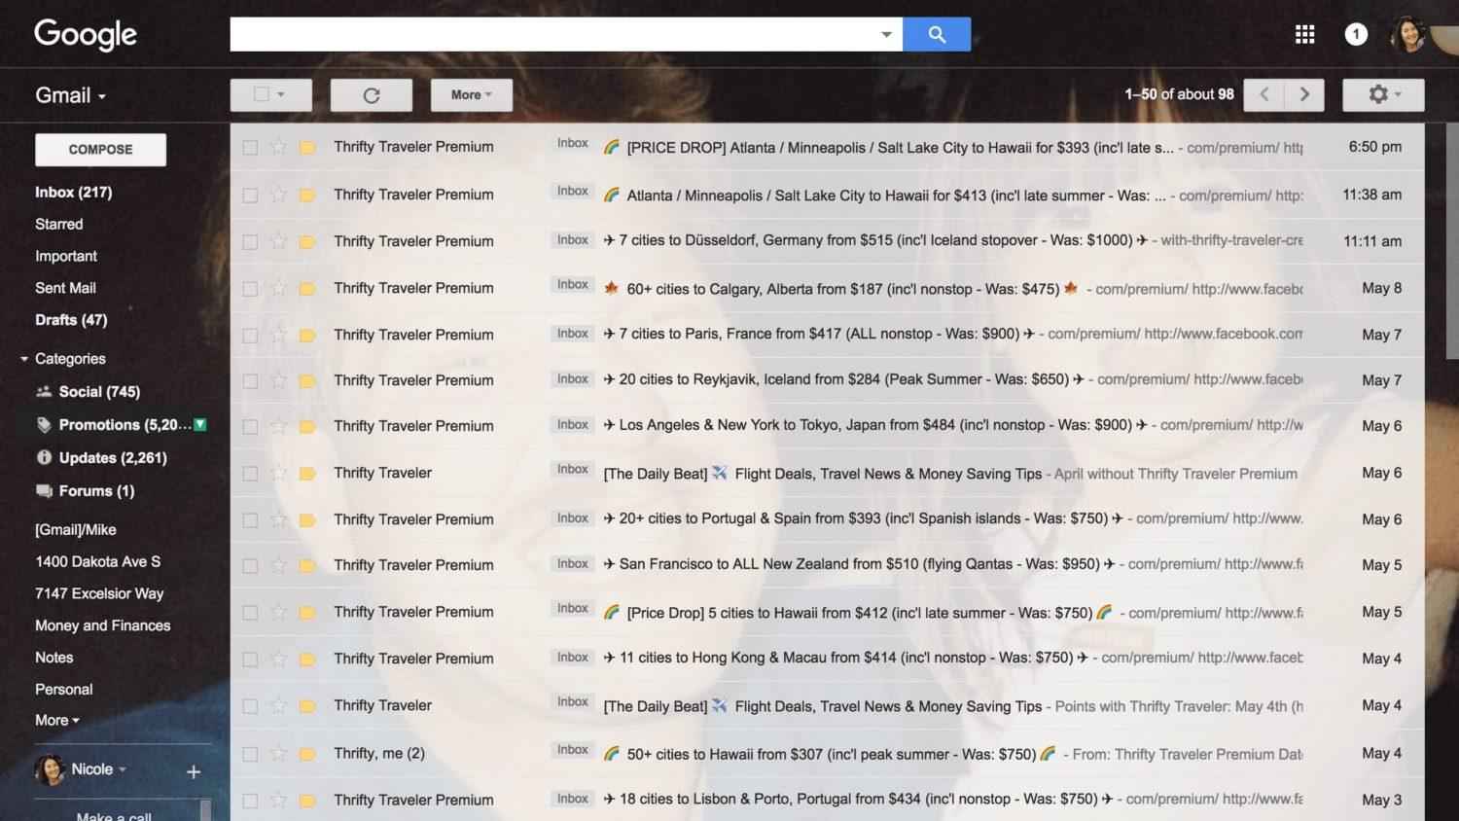Open the Google apps grid
This screenshot has height=821, width=1459.
pyautogui.click(x=1304, y=35)
